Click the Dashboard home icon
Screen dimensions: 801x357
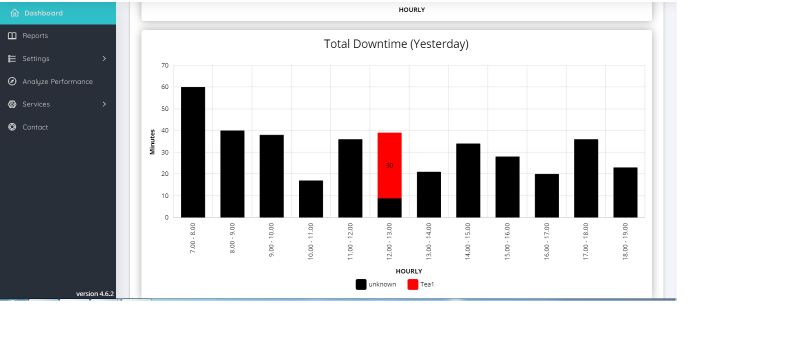[14, 13]
